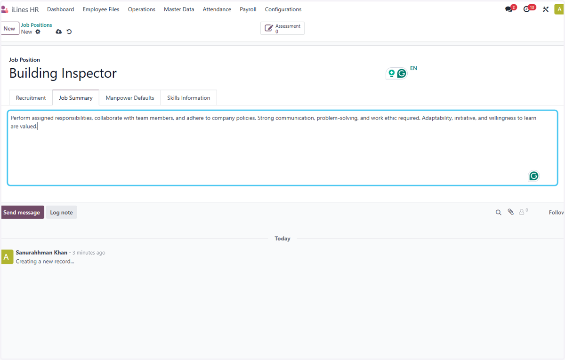
Task: Click the Grammarly icon inside the summary box
Action: point(533,176)
